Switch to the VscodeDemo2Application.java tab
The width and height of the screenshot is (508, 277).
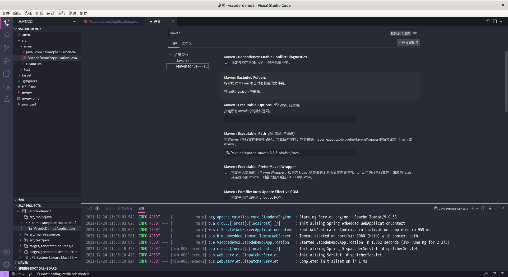tap(113, 21)
